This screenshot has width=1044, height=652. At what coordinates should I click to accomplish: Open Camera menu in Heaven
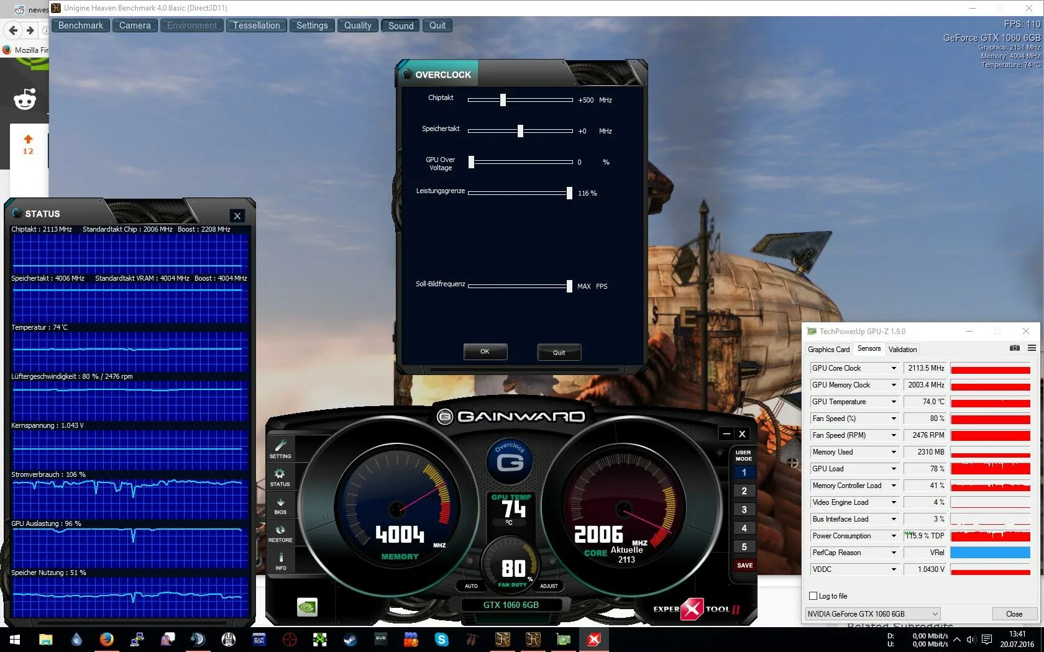click(x=135, y=25)
